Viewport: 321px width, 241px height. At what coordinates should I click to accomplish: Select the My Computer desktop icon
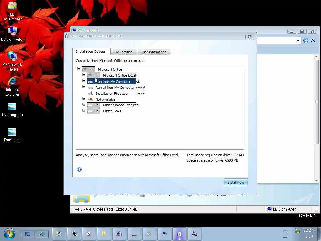[12, 34]
